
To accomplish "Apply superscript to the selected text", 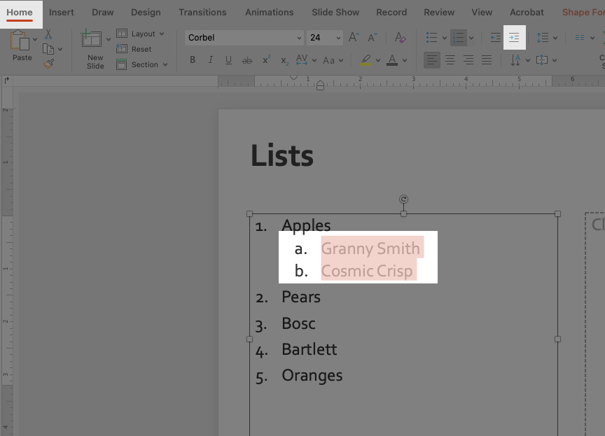I will (x=266, y=61).
